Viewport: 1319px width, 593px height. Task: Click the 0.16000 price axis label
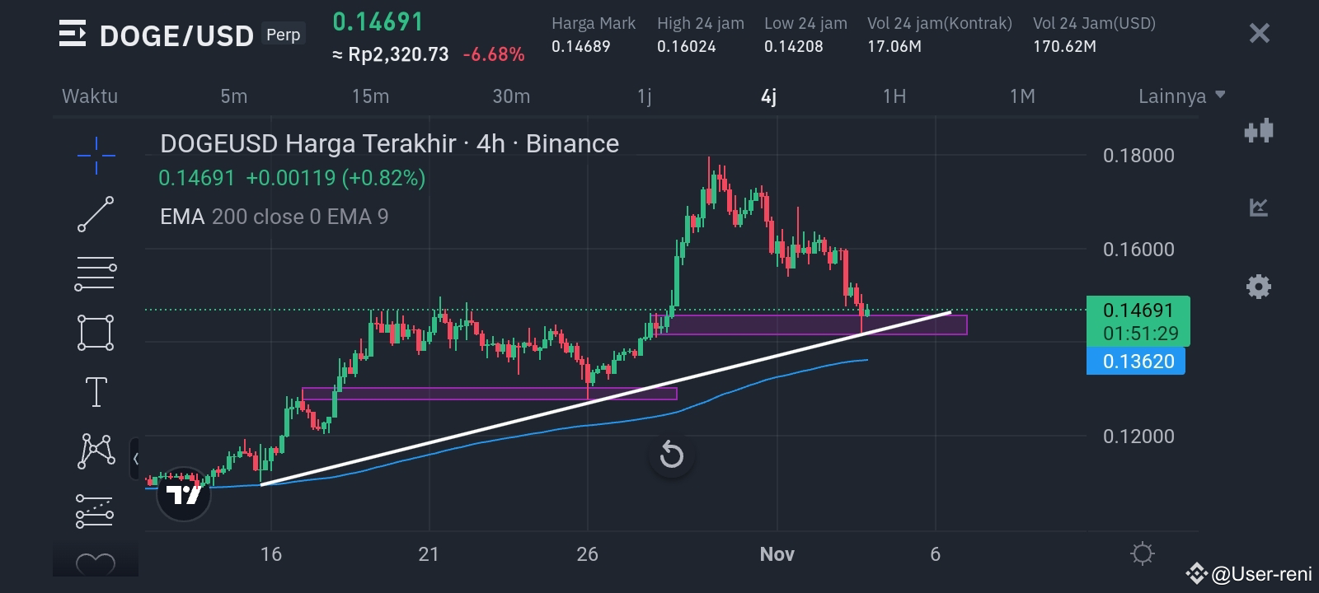point(1138,250)
